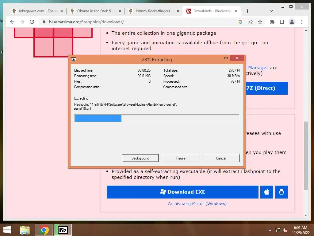Click the Speed value 30 MB/s
The image size is (314, 236).
[233, 76]
